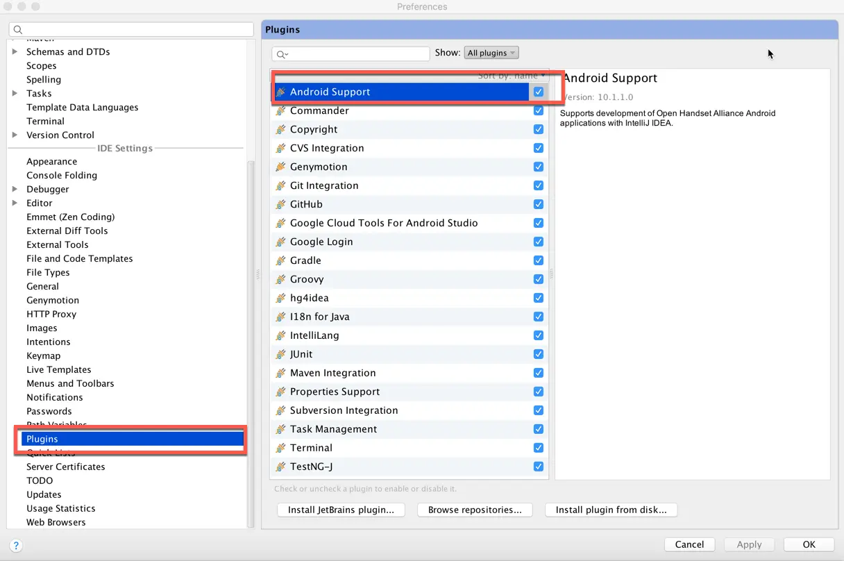
Task: Click the plugin icon beside Task Management
Action: click(x=280, y=429)
